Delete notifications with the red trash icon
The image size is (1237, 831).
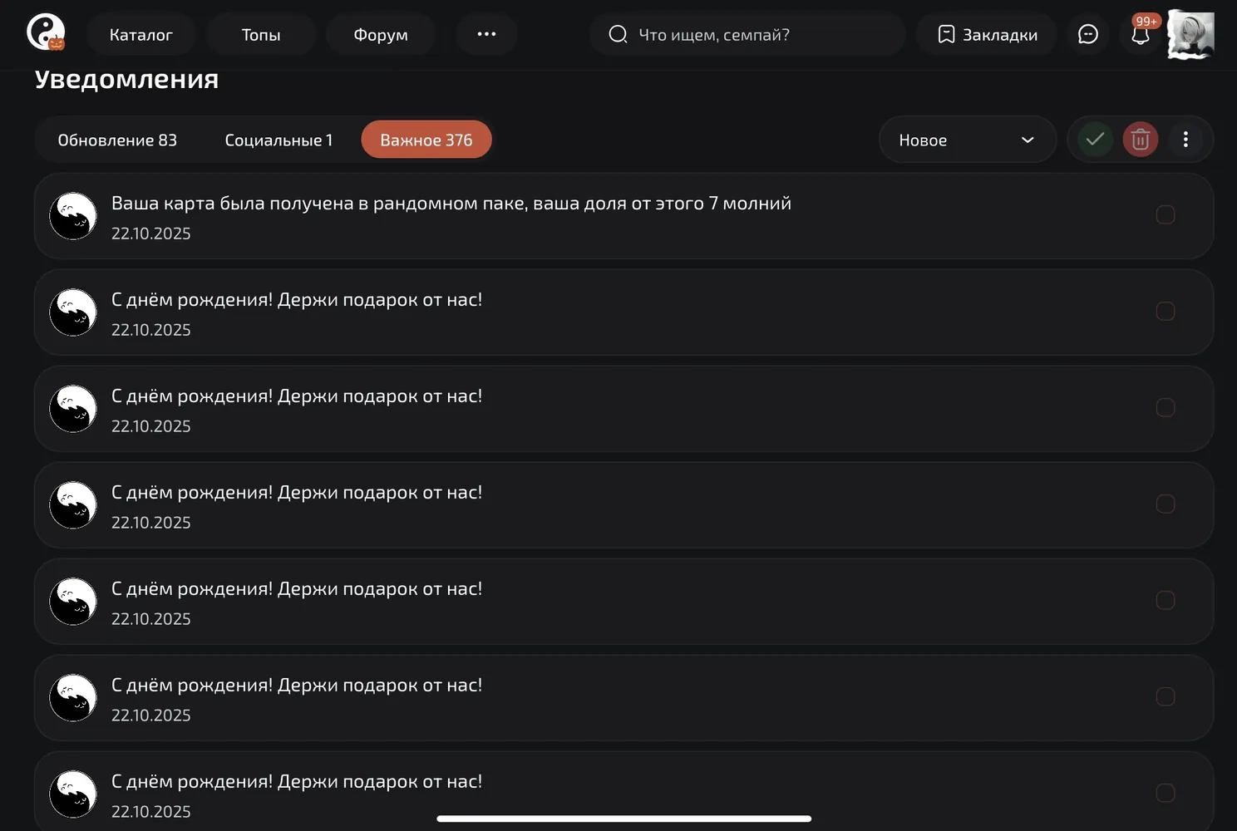tap(1141, 140)
